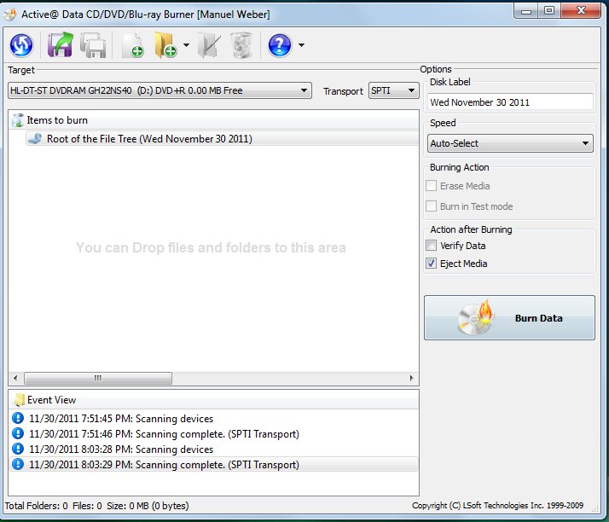The width and height of the screenshot is (609, 522).
Task: Click the Add folder icon with green plus
Action: [165, 45]
